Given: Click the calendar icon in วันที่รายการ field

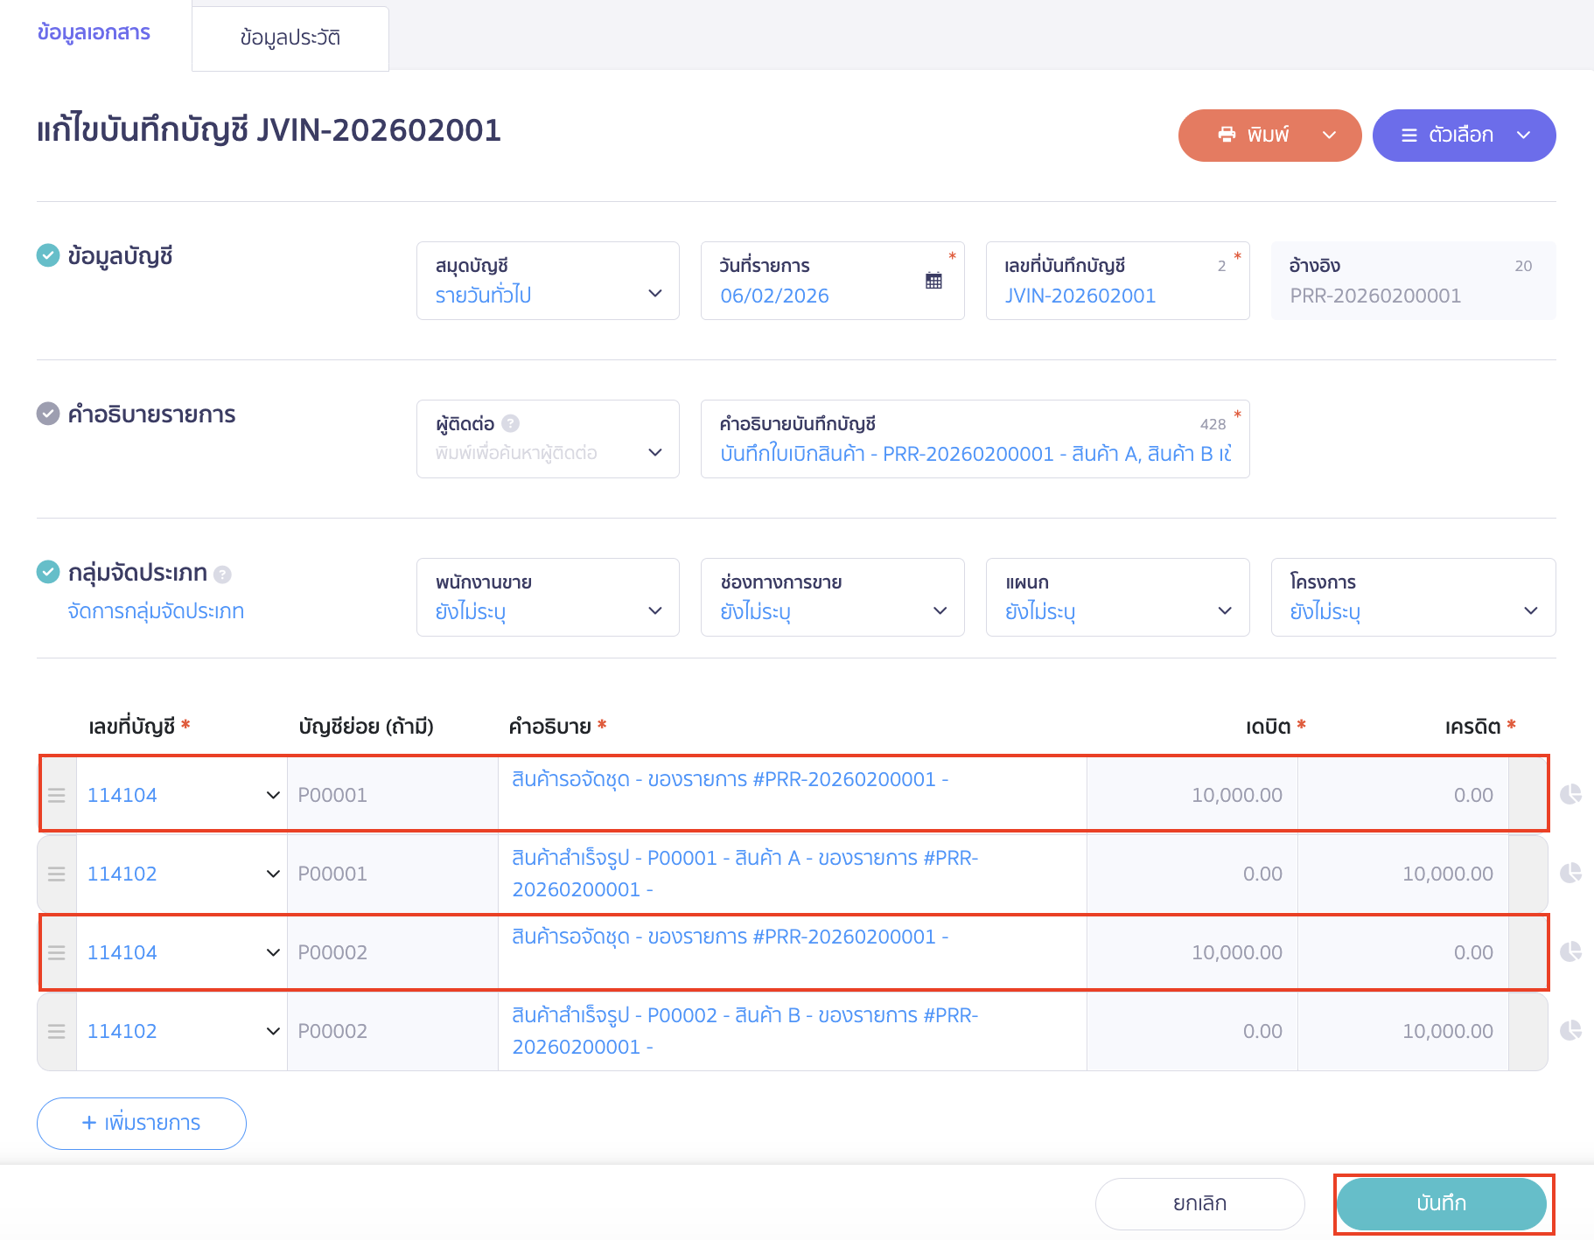Looking at the screenshot, I should [933, 281].
